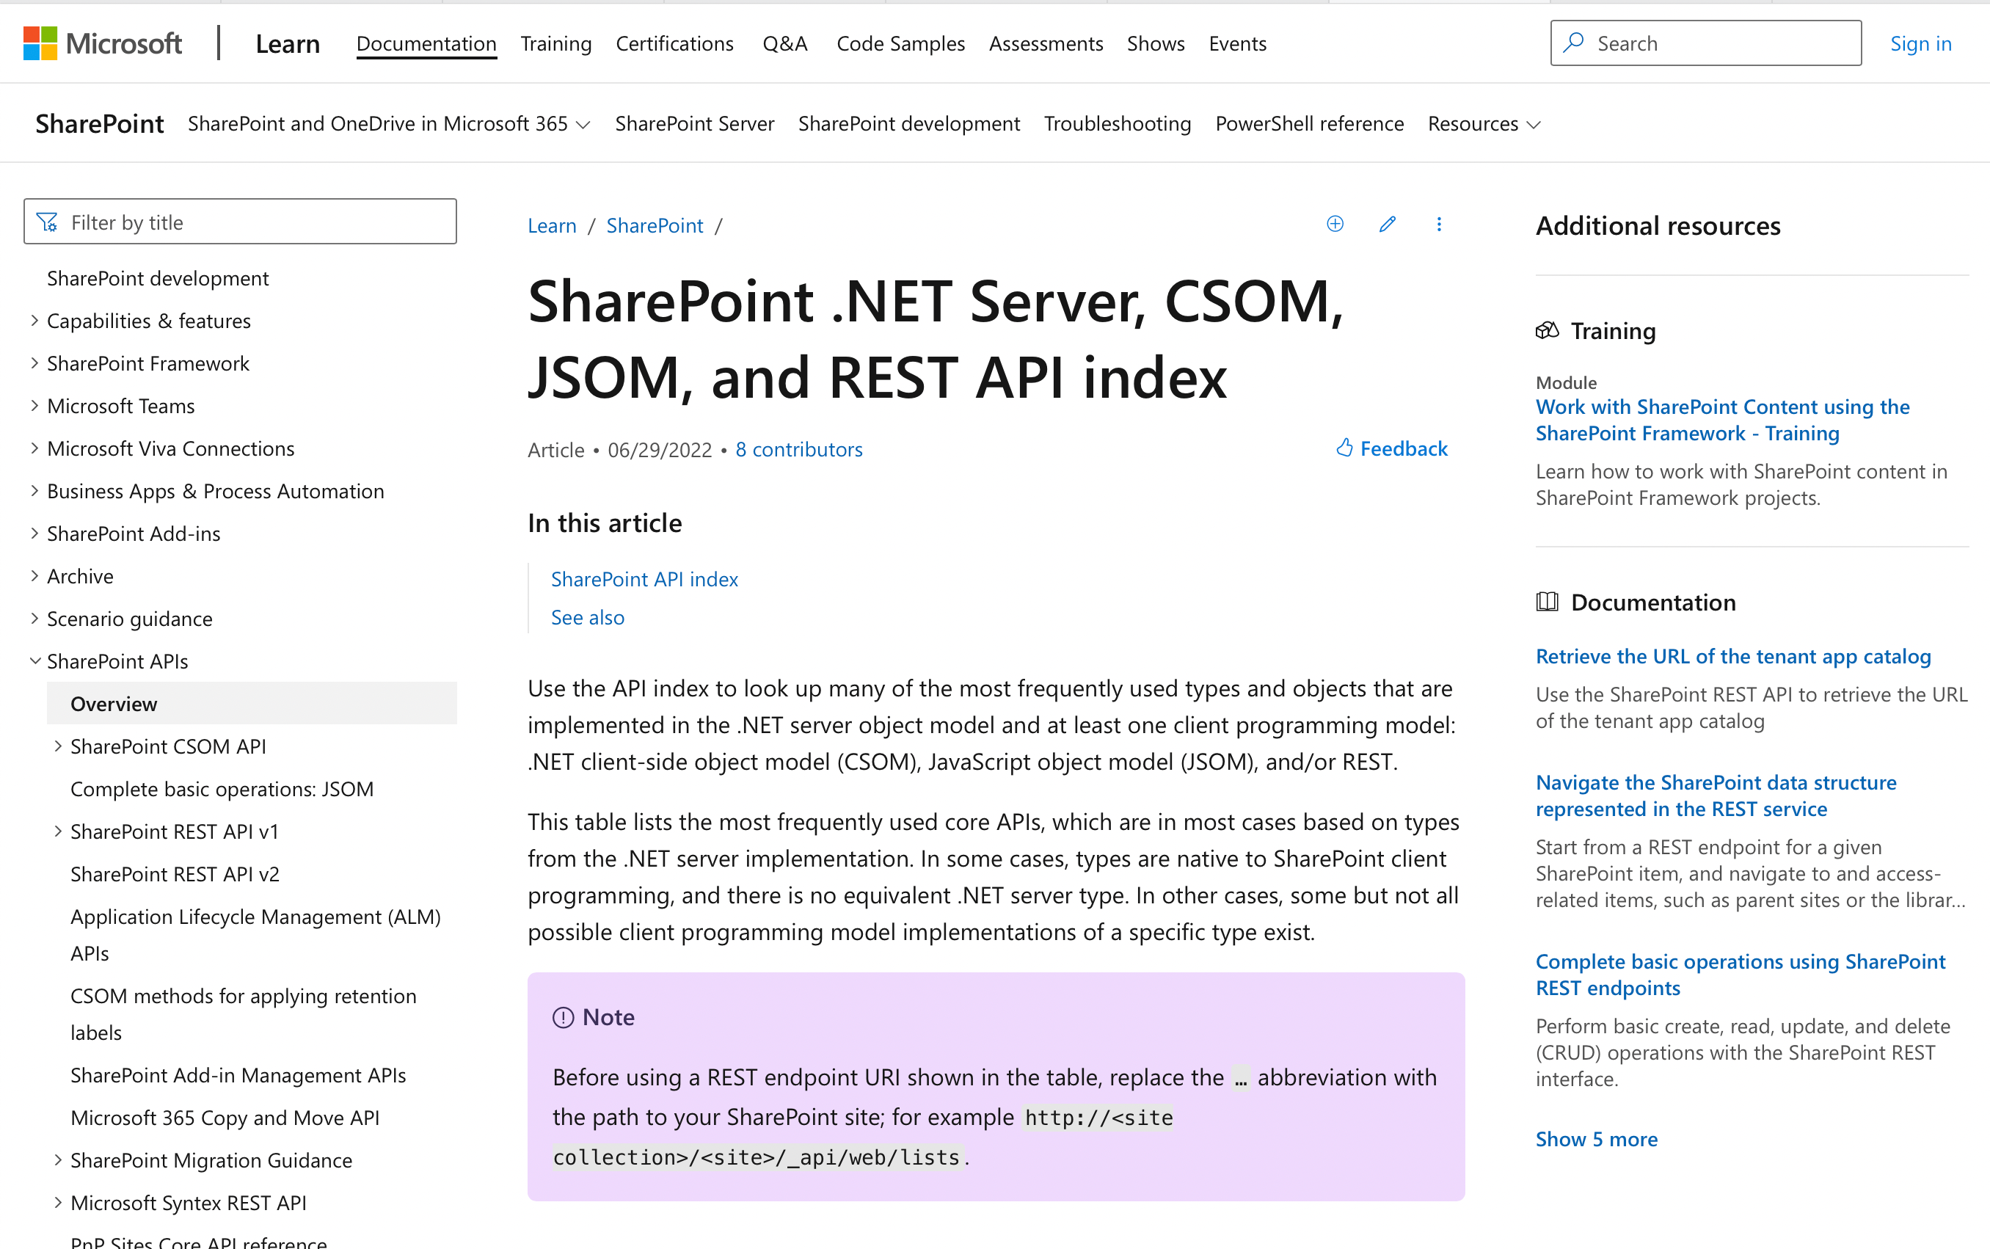Viewport: 1990px width, 1249px height.
Task: Go to SharePoint Server section
Action: 694,123
